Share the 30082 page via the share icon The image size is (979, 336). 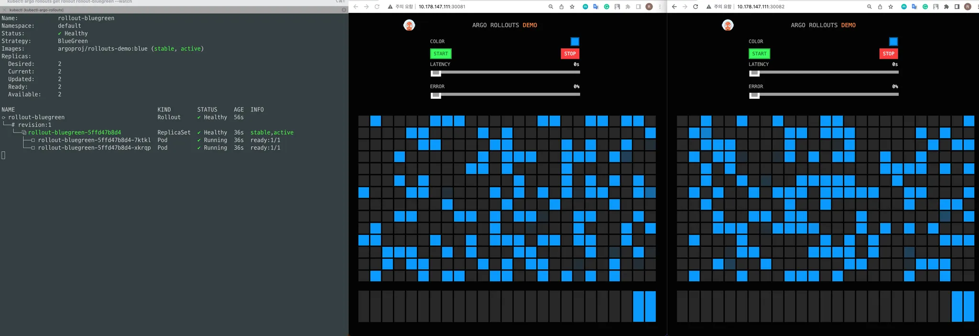[880, 7]
